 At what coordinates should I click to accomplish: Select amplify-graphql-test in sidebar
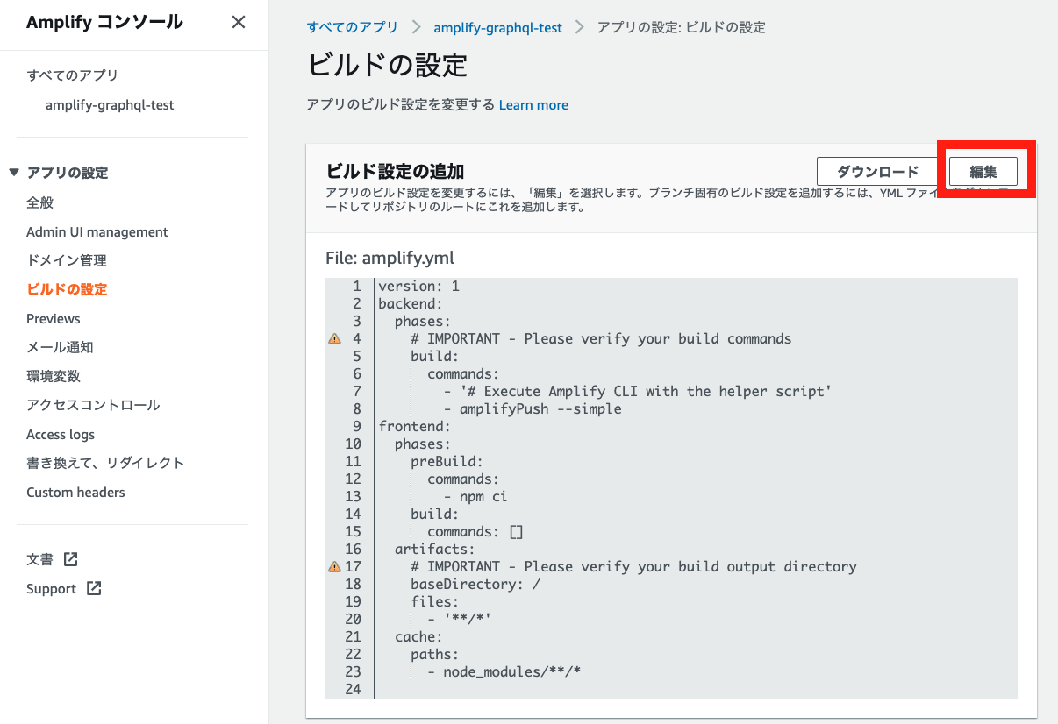(x=110, y=105)
